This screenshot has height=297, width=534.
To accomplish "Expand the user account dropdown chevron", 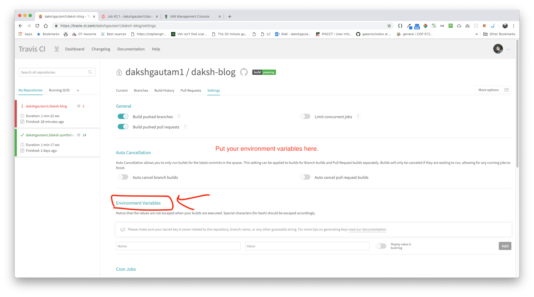I will pyautogui.click(x=509, y=49).
